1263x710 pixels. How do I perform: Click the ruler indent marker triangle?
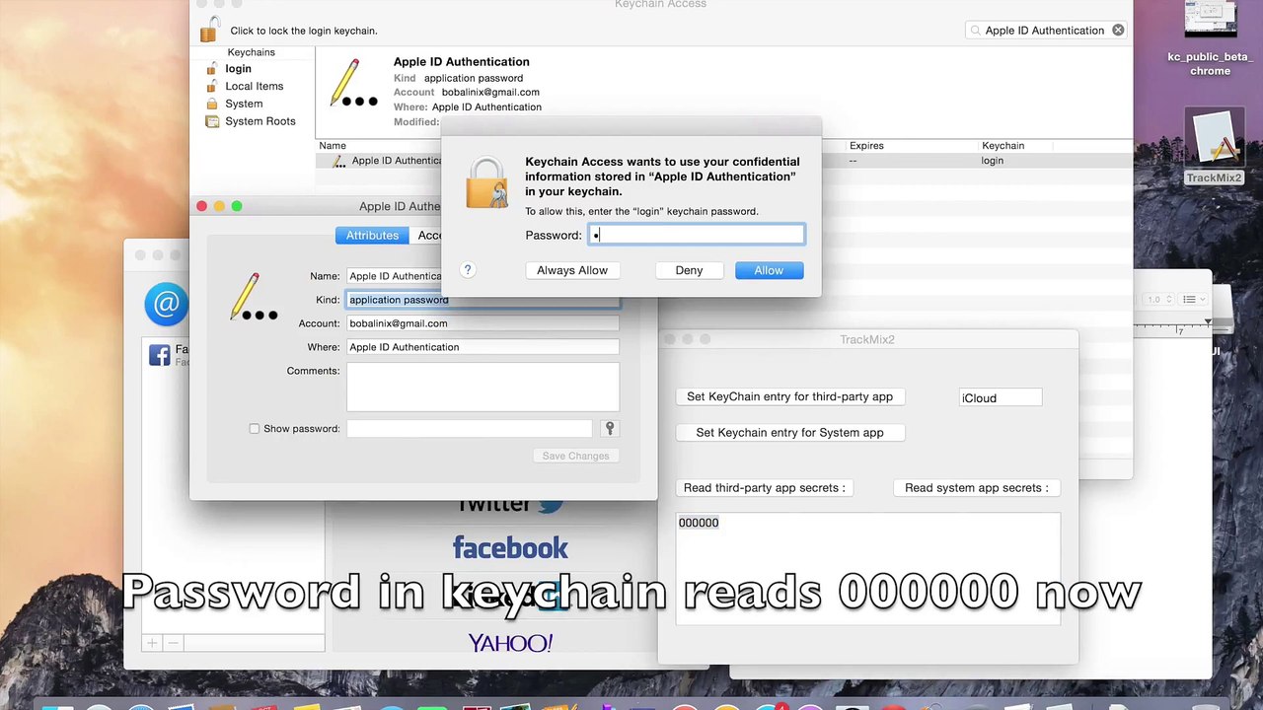[1208, 322]
